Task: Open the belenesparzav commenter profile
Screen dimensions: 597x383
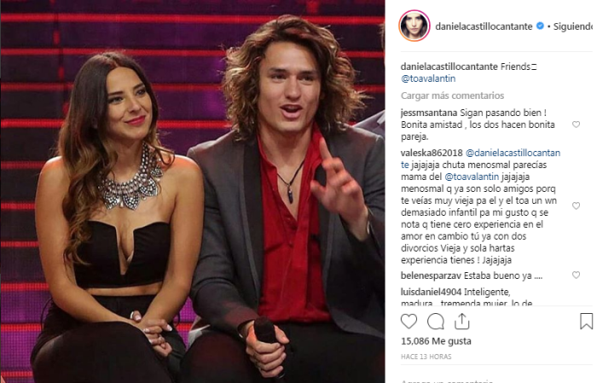Action: (431, 276)
